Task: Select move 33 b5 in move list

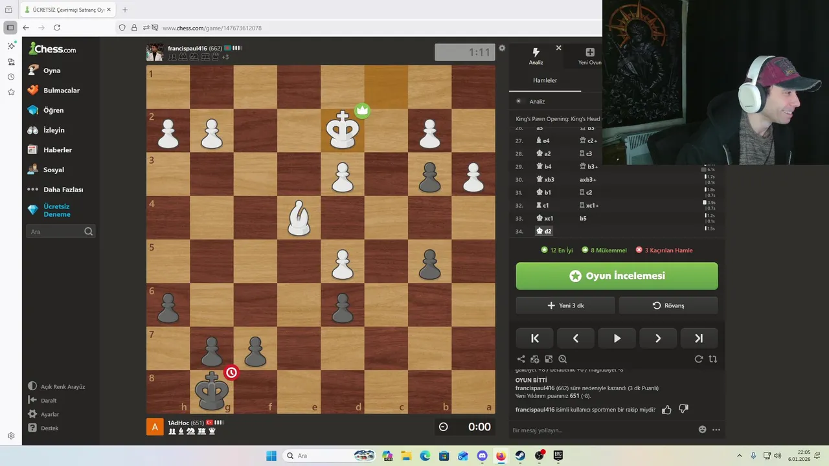Action: pos(583,218)
